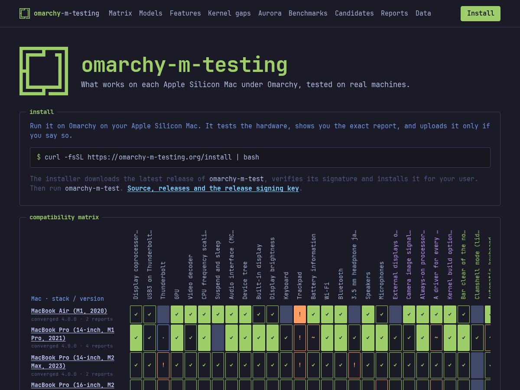The image size is (520, 390).
Task: Open the Speakers check cell for 14-inch M2 Max
Action: pos(368,365)
